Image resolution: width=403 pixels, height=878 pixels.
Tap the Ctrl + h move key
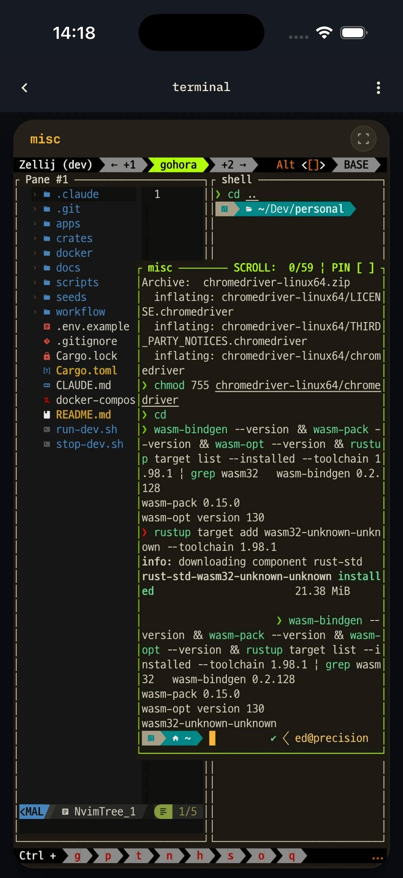tap(200, 856)
